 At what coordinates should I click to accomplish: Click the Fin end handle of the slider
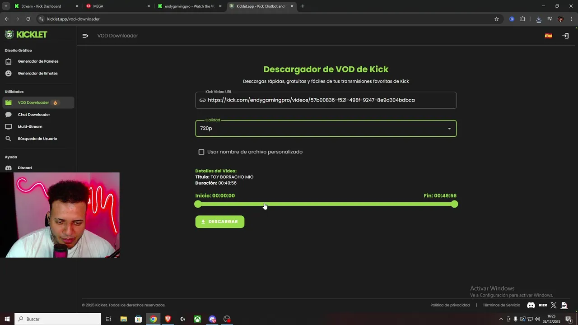click(x=454, y=204)
